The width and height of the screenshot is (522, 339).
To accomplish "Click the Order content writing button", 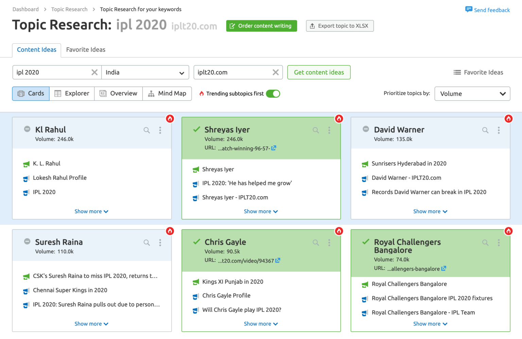I will 261,26.
